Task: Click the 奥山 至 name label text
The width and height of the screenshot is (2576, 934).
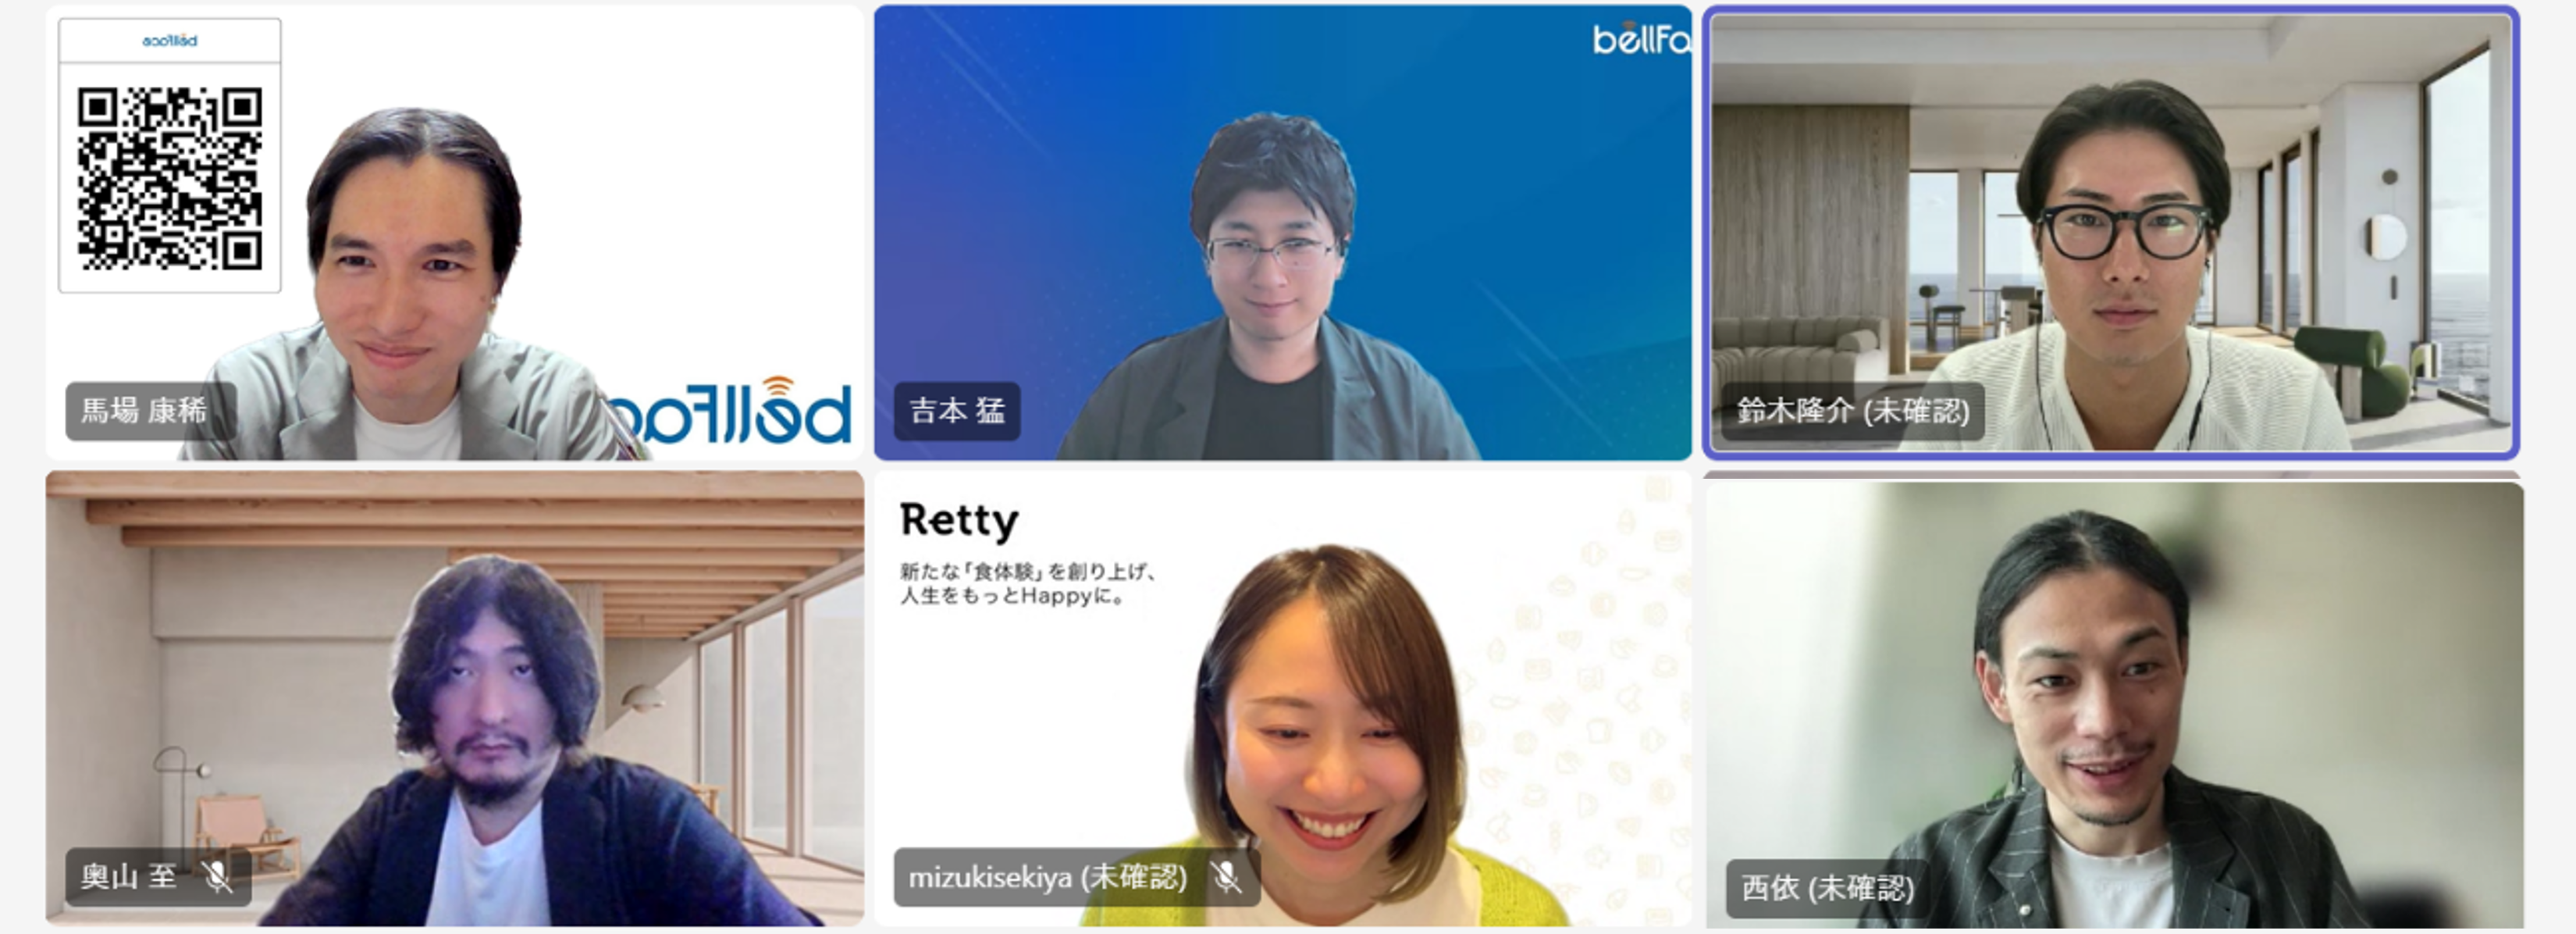Action: click(129, 877)
